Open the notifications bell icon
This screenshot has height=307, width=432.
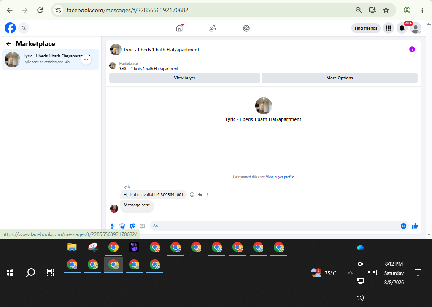(x=402, y=28)
